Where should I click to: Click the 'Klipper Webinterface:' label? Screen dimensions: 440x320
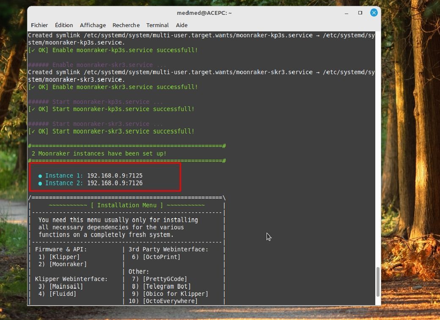(x=71, y=279)
